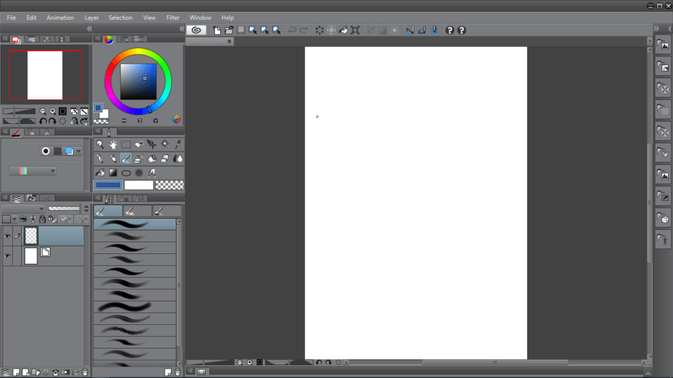Hide the transparent top layer
The image size is (673, 378).
click(7, 237)
